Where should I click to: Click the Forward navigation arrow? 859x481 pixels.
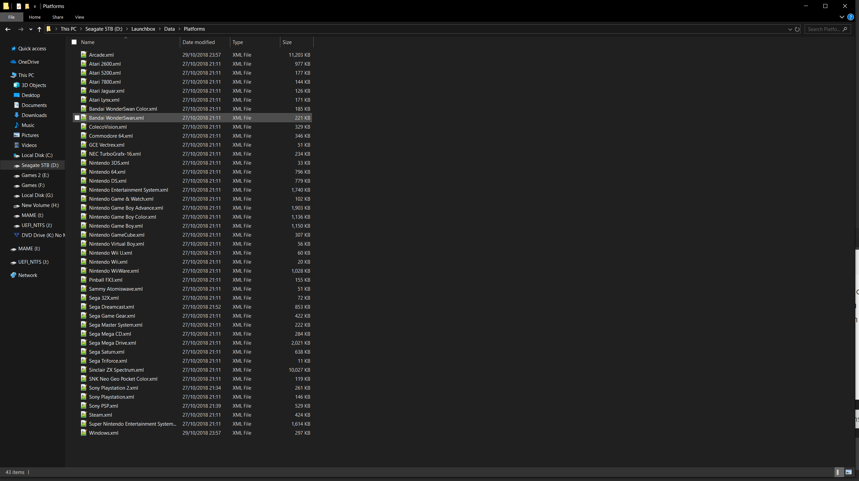[x=21, y=29]
